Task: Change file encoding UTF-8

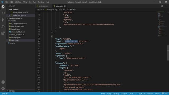Action: [131, 94]
